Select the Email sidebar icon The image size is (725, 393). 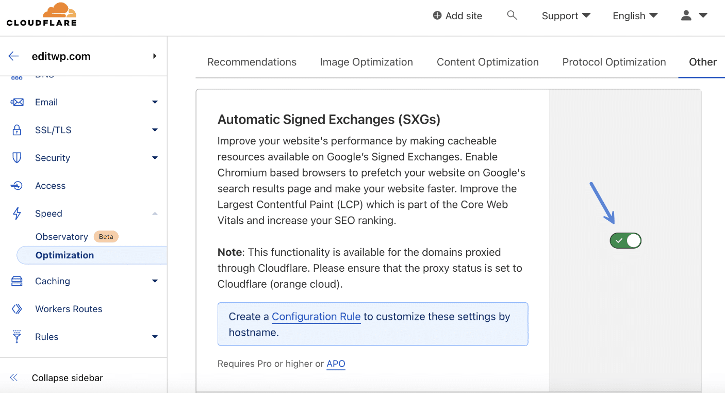click(17, 102)
